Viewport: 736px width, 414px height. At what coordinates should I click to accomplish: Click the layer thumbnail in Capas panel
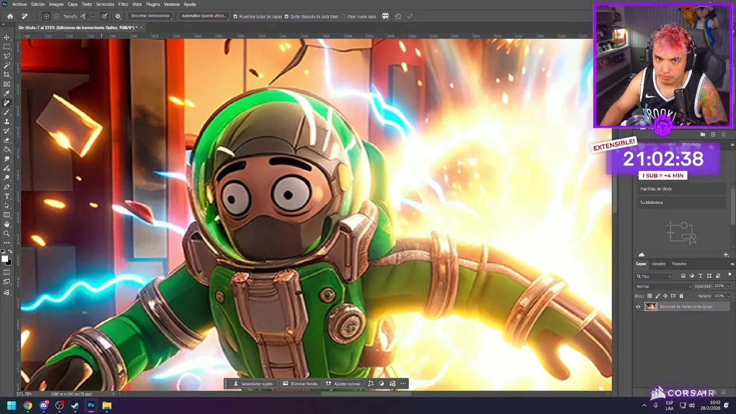[650, 306]
